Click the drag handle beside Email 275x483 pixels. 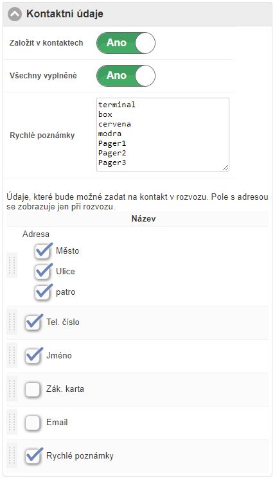click(12, 422)
